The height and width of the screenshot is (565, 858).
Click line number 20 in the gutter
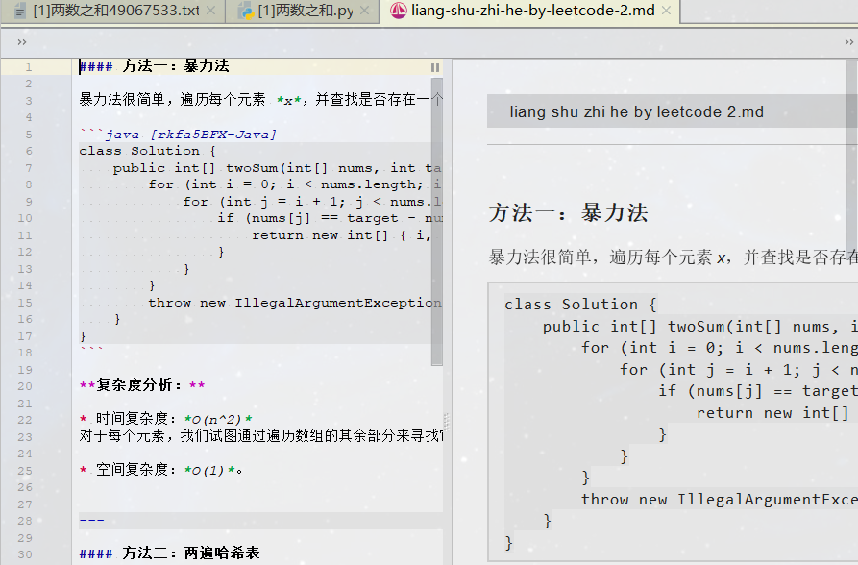pyautogui.click(x=25, y=386)
